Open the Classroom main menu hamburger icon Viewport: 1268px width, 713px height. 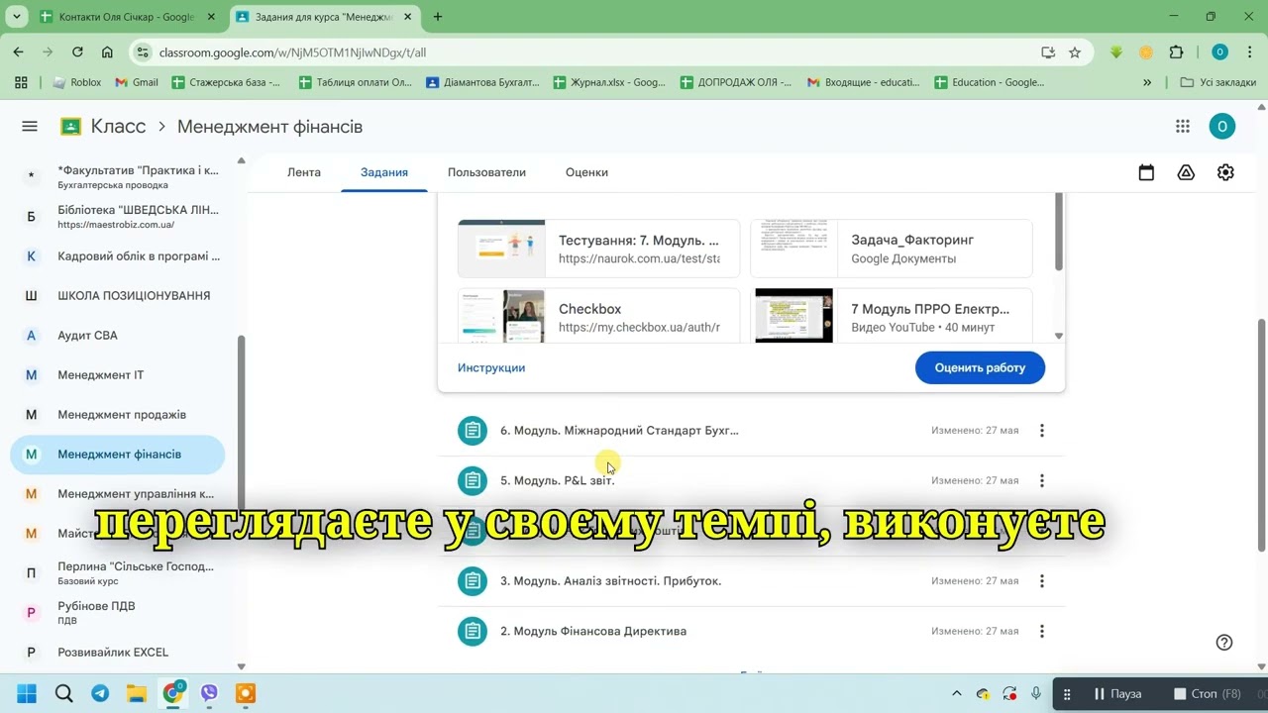pos(30,126)
